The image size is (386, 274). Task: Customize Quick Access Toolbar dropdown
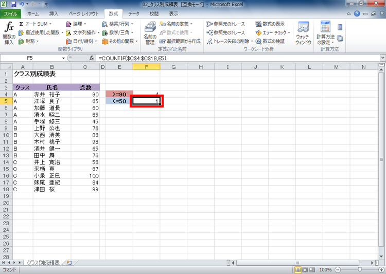click(x=46, y=4)
